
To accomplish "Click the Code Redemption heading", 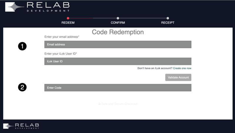I will pos(118,32).
